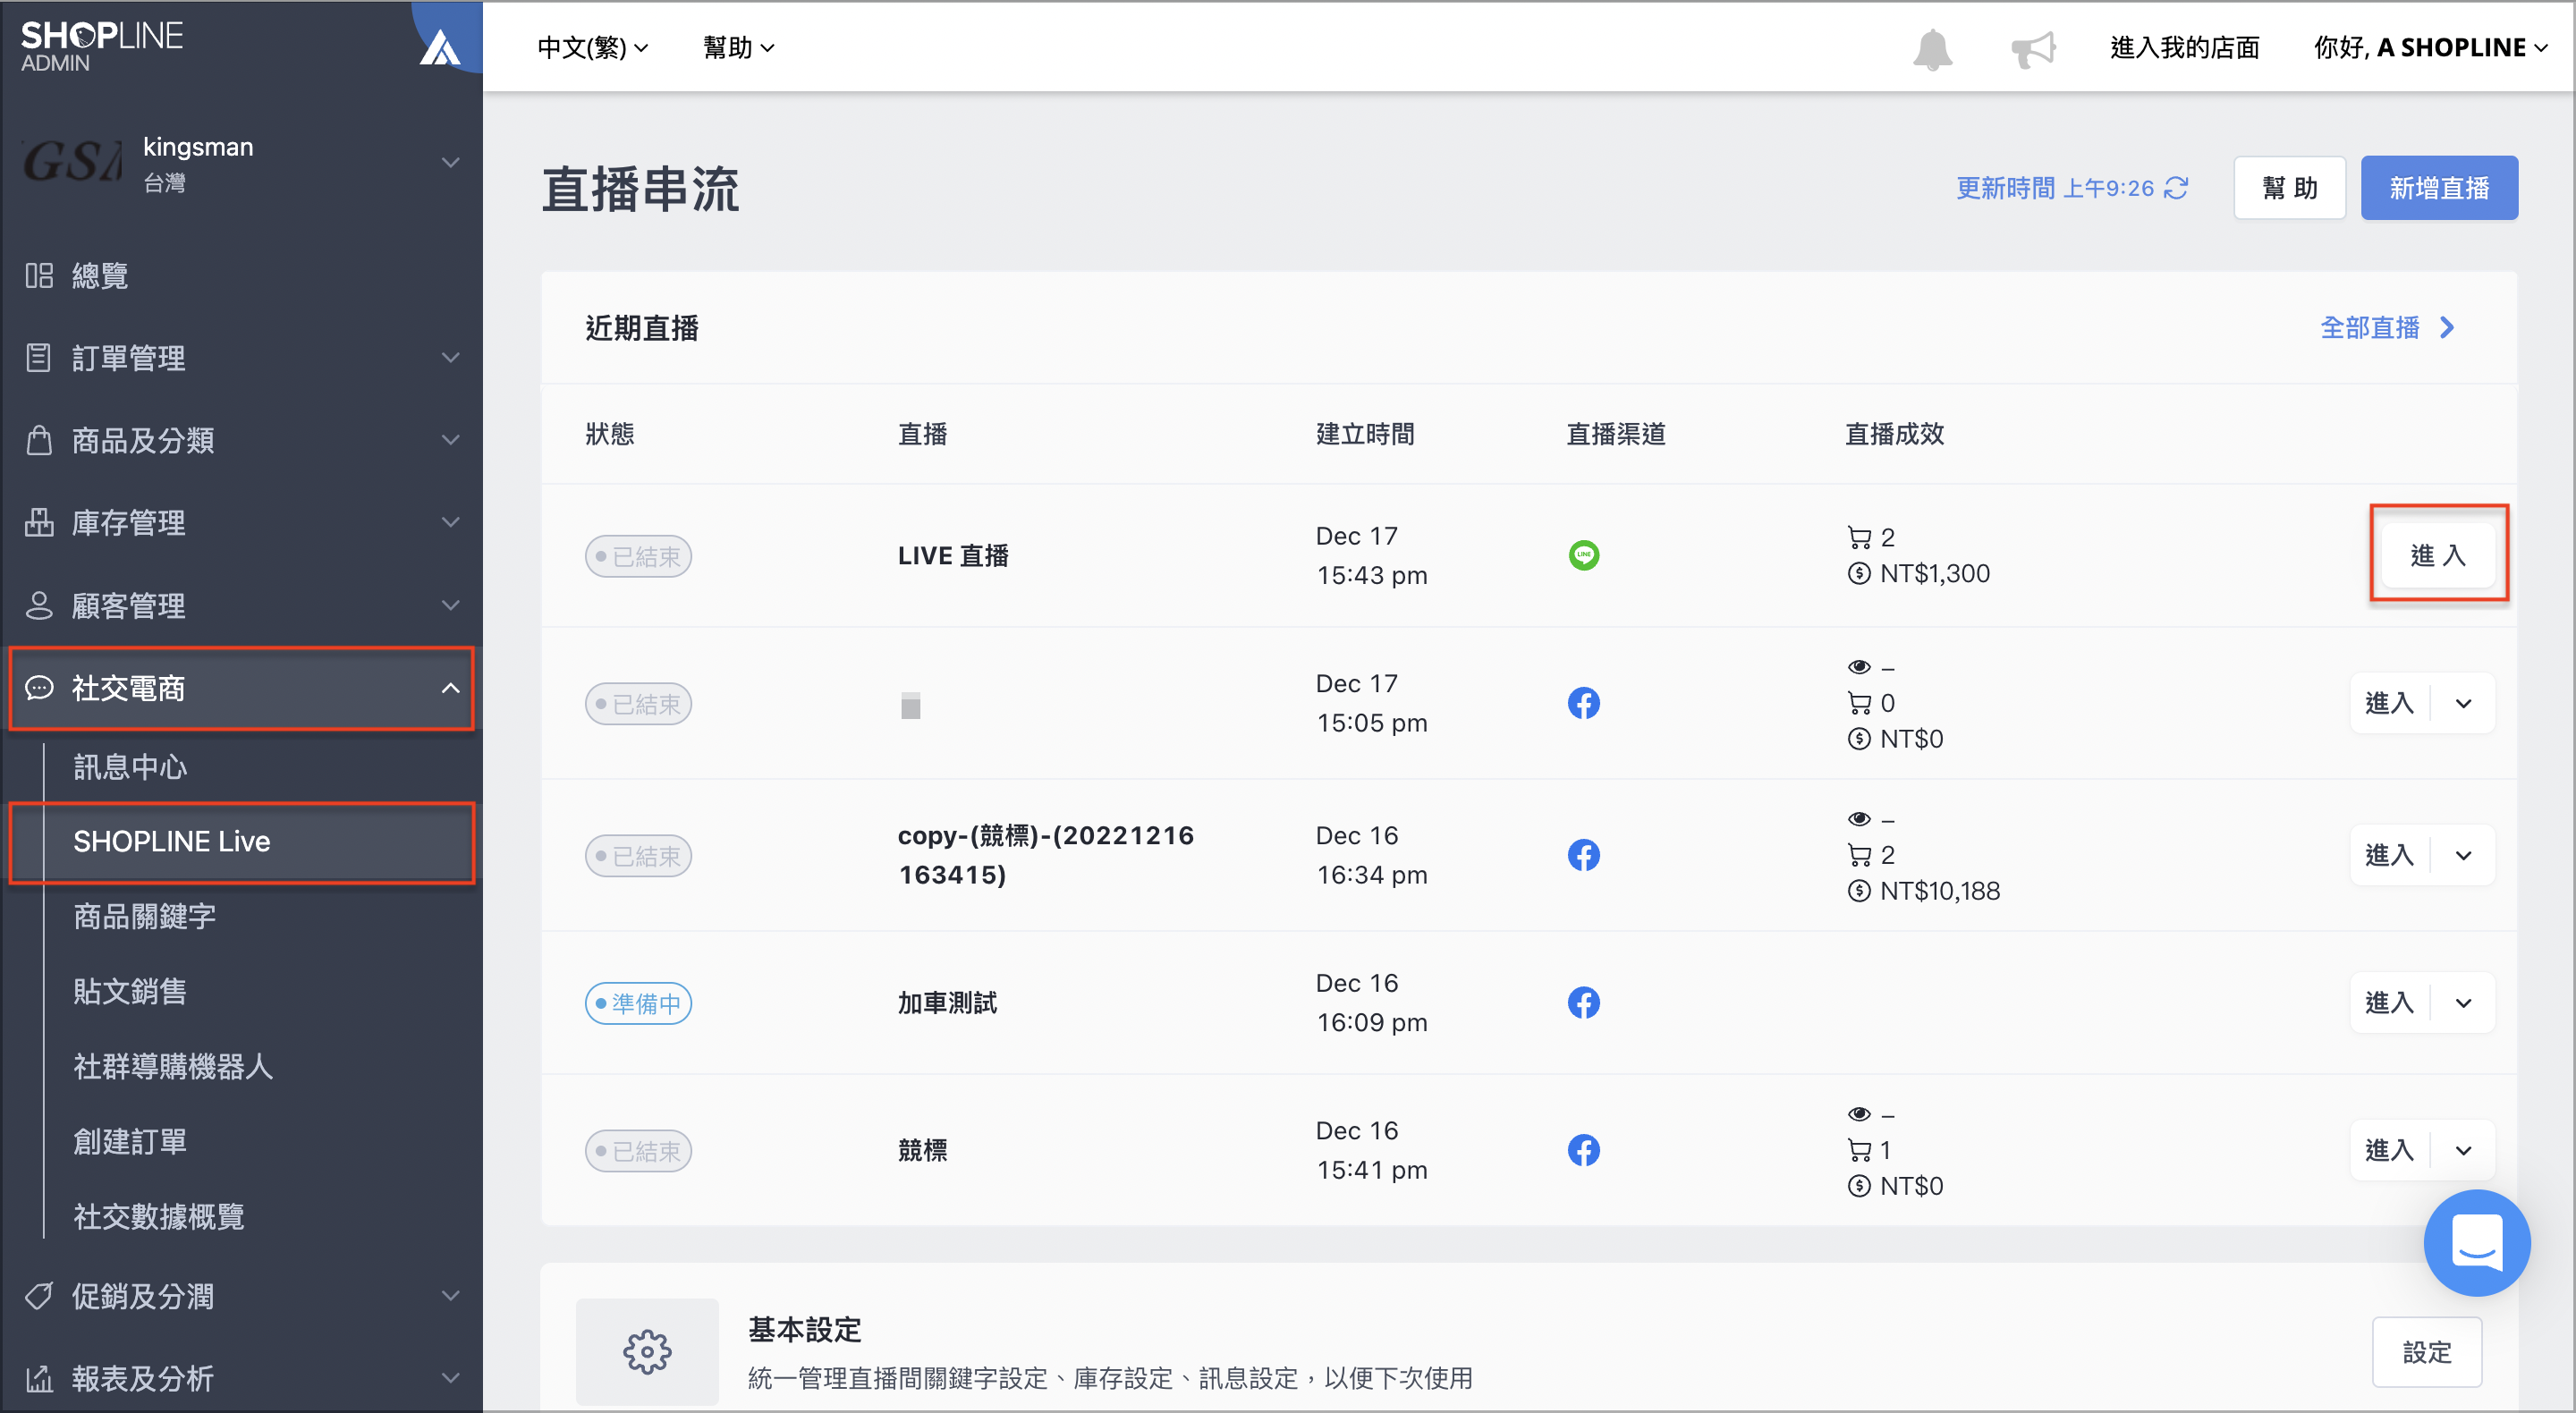Click the SHOPLINE ADMIN logo
The height and width of the screenshot is (1413, 2576).
[101, 46]
